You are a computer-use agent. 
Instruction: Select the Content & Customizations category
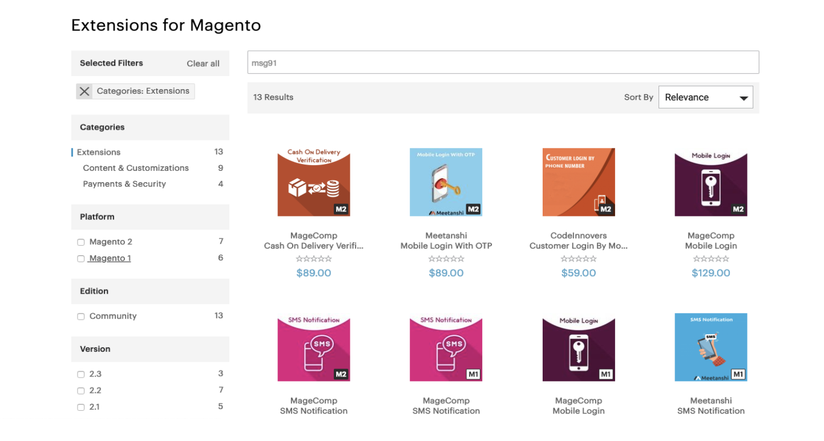[136, 168]
